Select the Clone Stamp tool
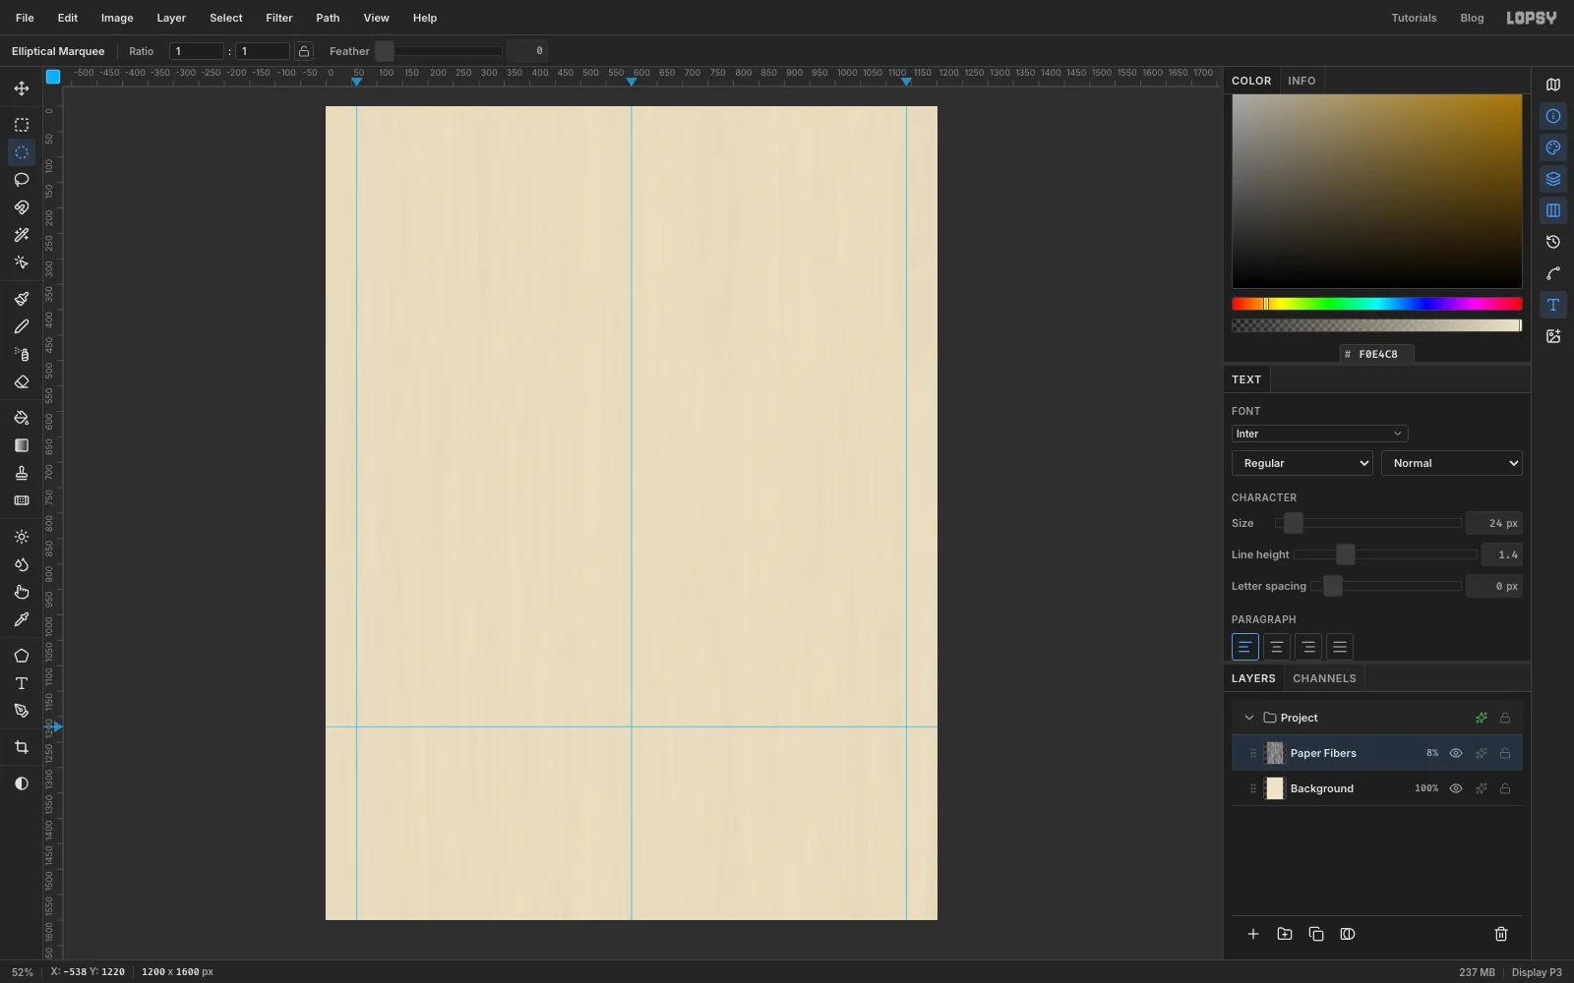The height and width of the screenshot is (983, 1574). 22,473
